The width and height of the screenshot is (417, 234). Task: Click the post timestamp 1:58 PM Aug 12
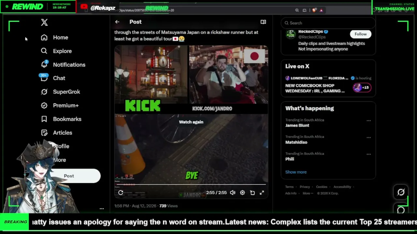coord(135,206)
